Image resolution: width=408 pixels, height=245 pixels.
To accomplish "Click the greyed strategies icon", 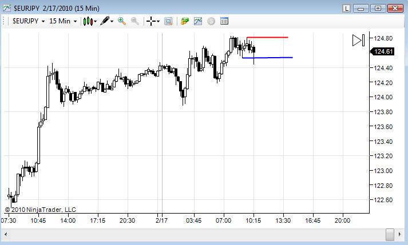I will 211,21.
